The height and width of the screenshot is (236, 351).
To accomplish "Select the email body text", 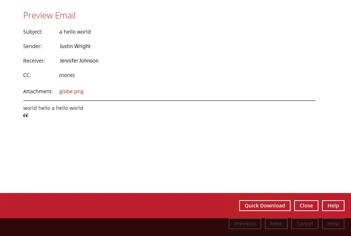I will tap(53, 108).
